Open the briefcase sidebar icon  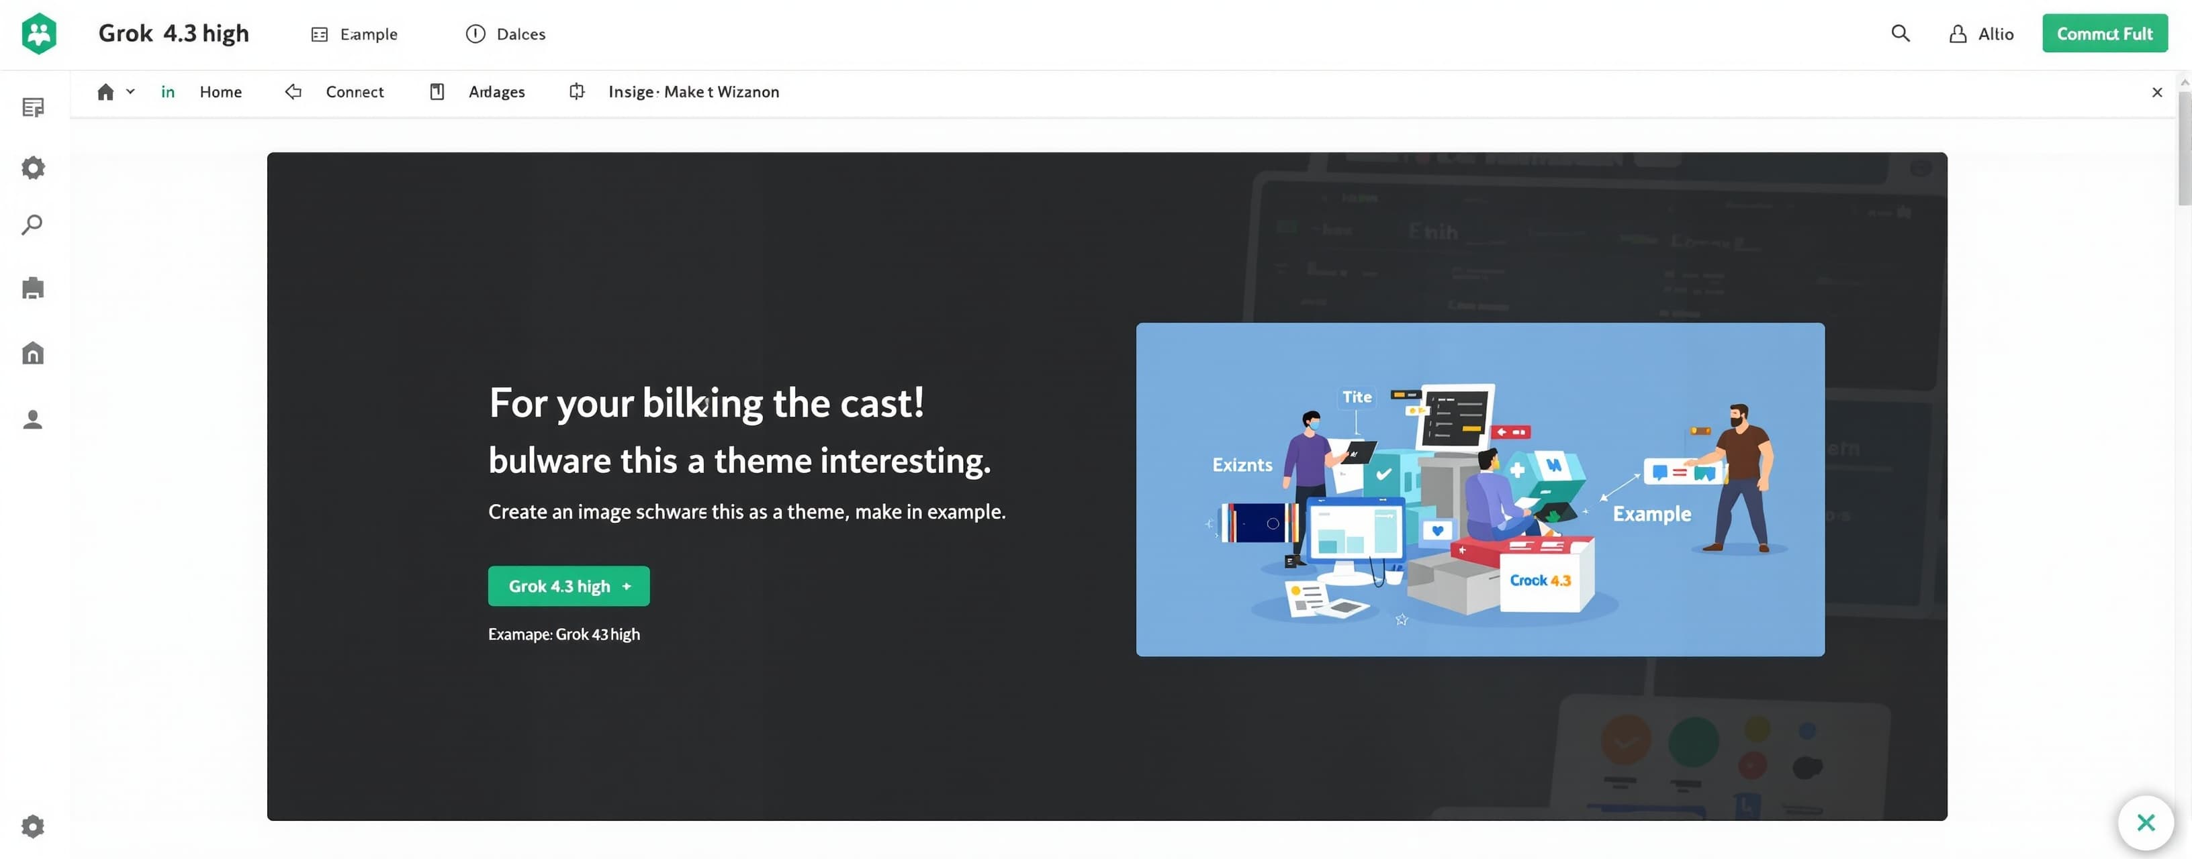(33, 289)
